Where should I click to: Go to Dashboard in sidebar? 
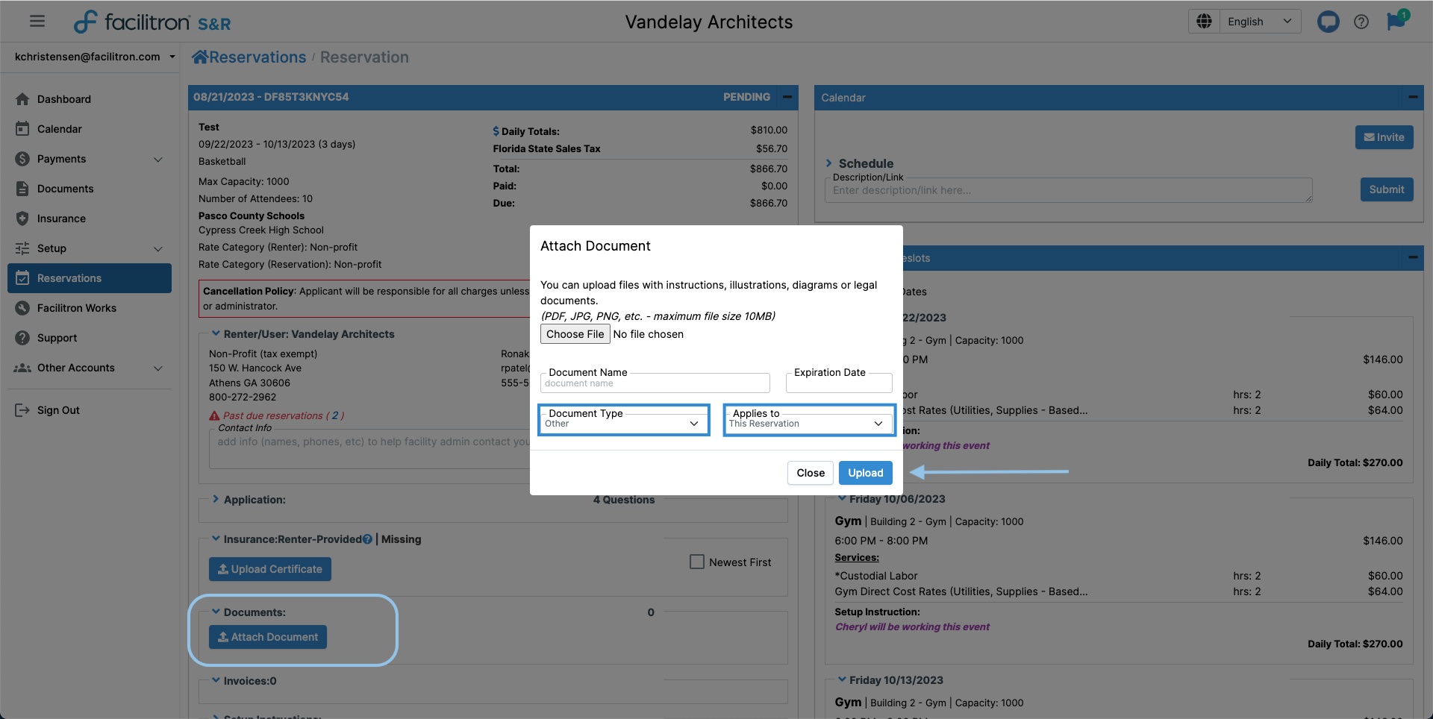pyautogui.click(x=90, y=99)
